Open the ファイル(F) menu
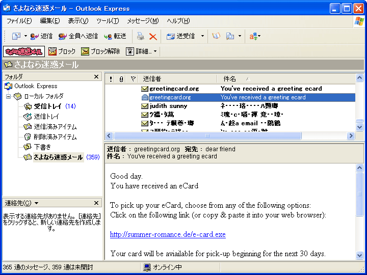 pos(19,21)
